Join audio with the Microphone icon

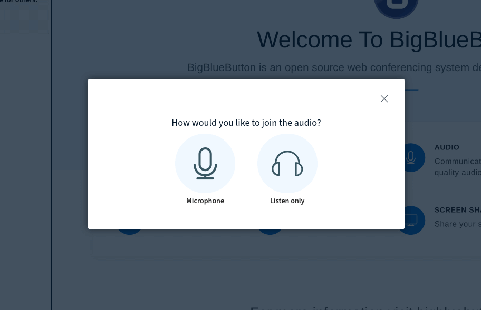pos(205,164)
